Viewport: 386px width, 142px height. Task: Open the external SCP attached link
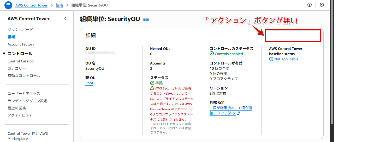pyautogui.click(x=231, y=111)
